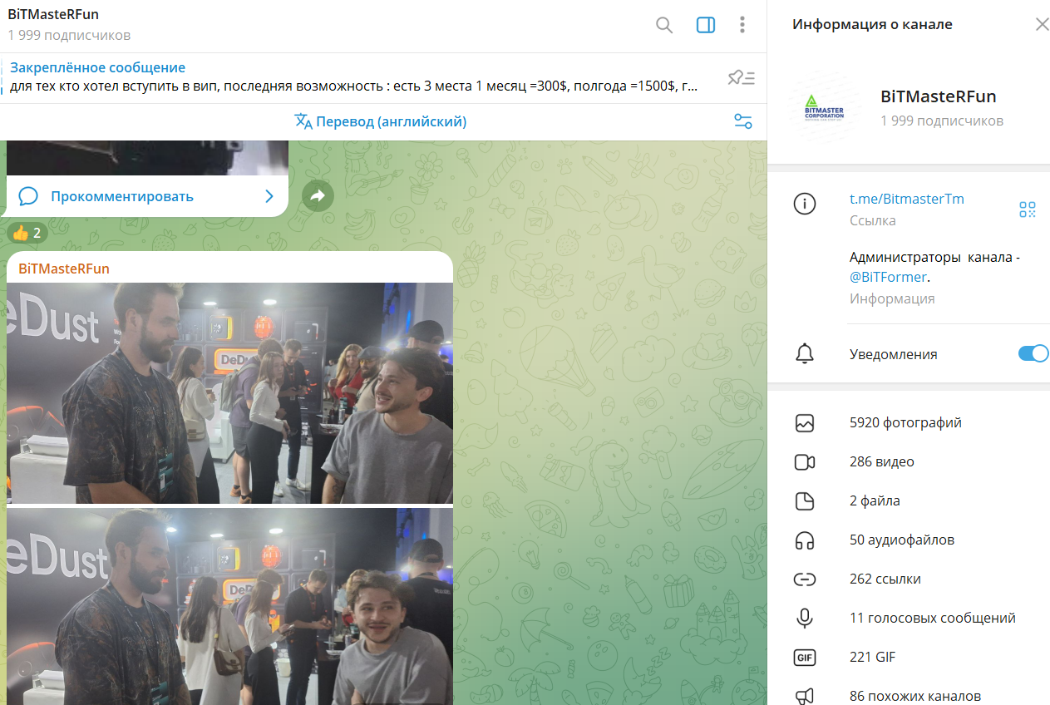
Task: Click the Информация о канале panel title
Action: [872, 24]
